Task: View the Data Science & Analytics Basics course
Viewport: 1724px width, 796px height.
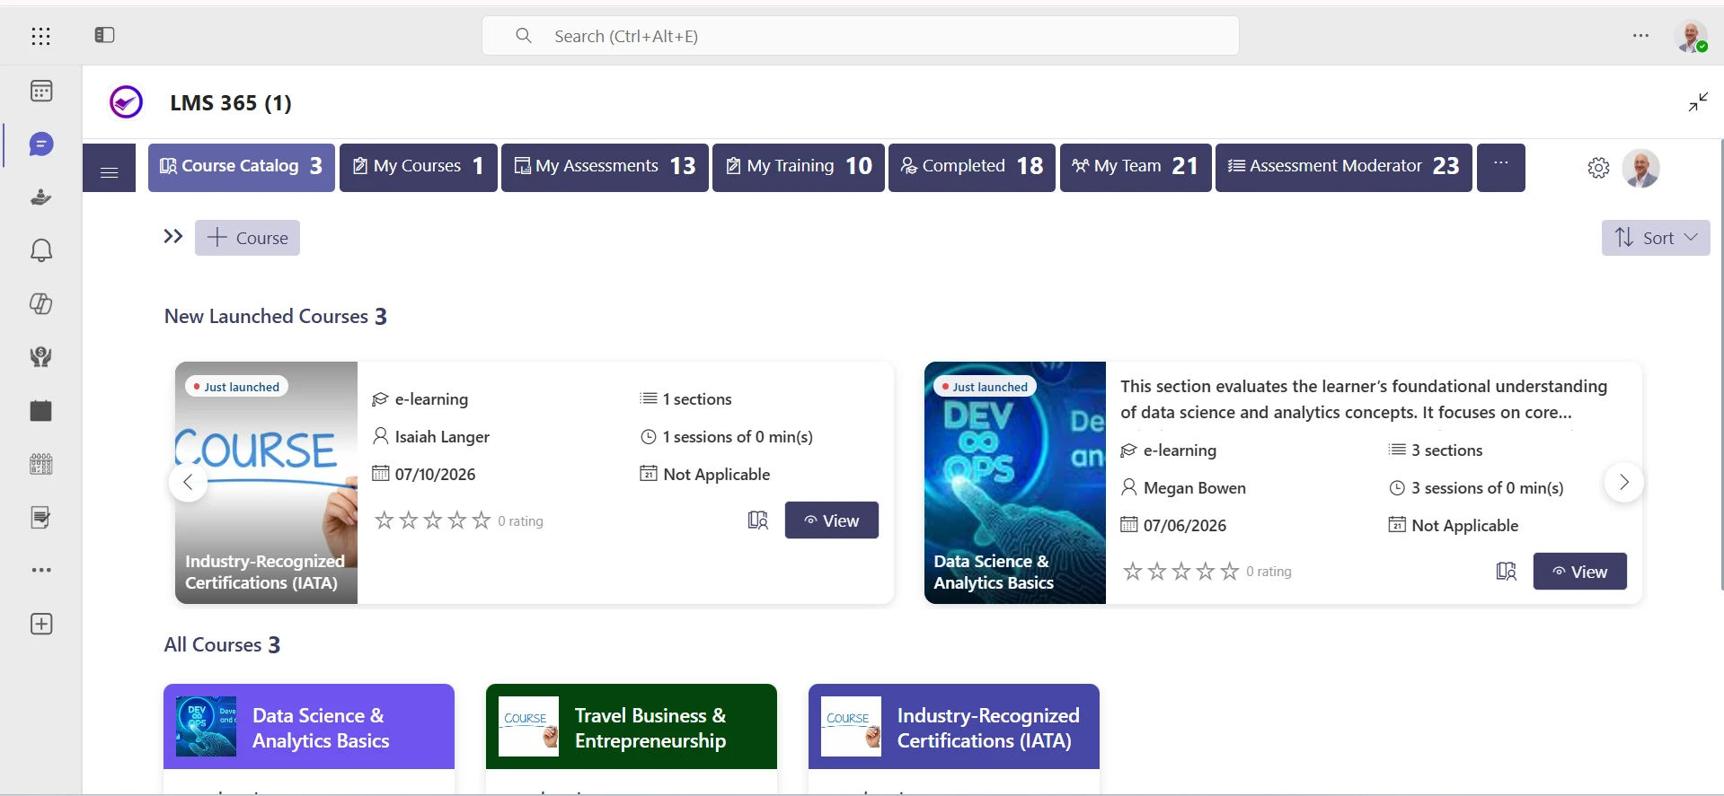Action: [1580, 572]
